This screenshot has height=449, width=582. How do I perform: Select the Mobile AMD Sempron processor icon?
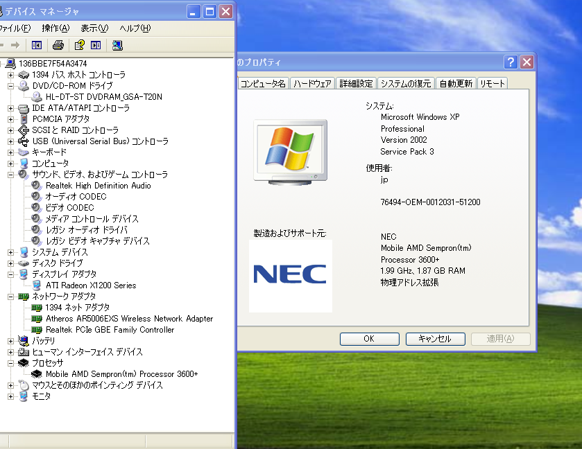click(x=36, y=373)
